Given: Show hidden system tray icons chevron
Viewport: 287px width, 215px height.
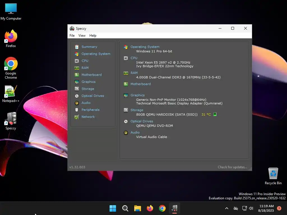Looking at the screenshot, I should [226, 208].
